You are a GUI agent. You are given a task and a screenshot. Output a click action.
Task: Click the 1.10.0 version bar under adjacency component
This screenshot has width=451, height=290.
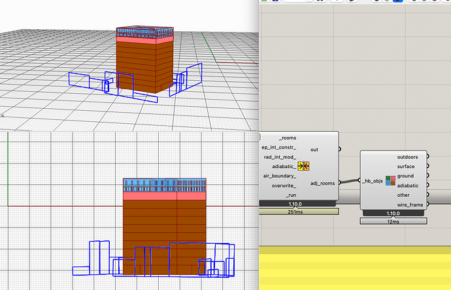click(x=297, y=204)
